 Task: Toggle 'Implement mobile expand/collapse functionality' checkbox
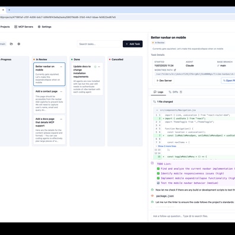[158, 178]
